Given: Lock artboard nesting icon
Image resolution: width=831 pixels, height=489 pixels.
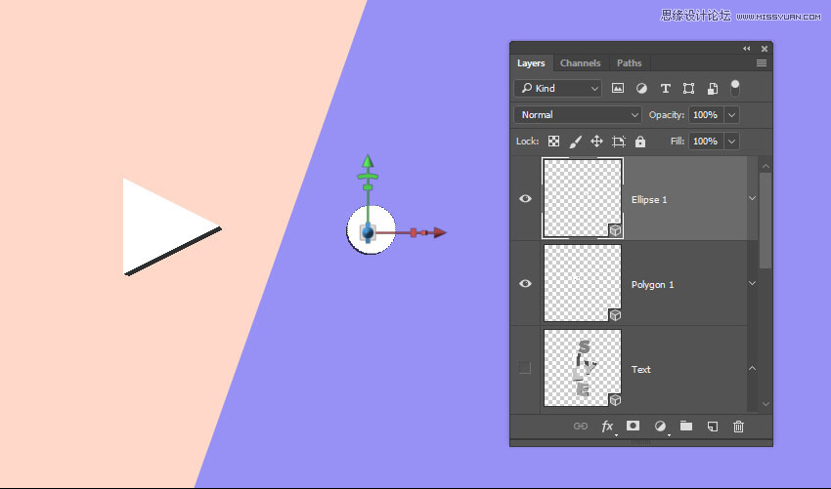Looking at the screenshot, I should [619, 142].
